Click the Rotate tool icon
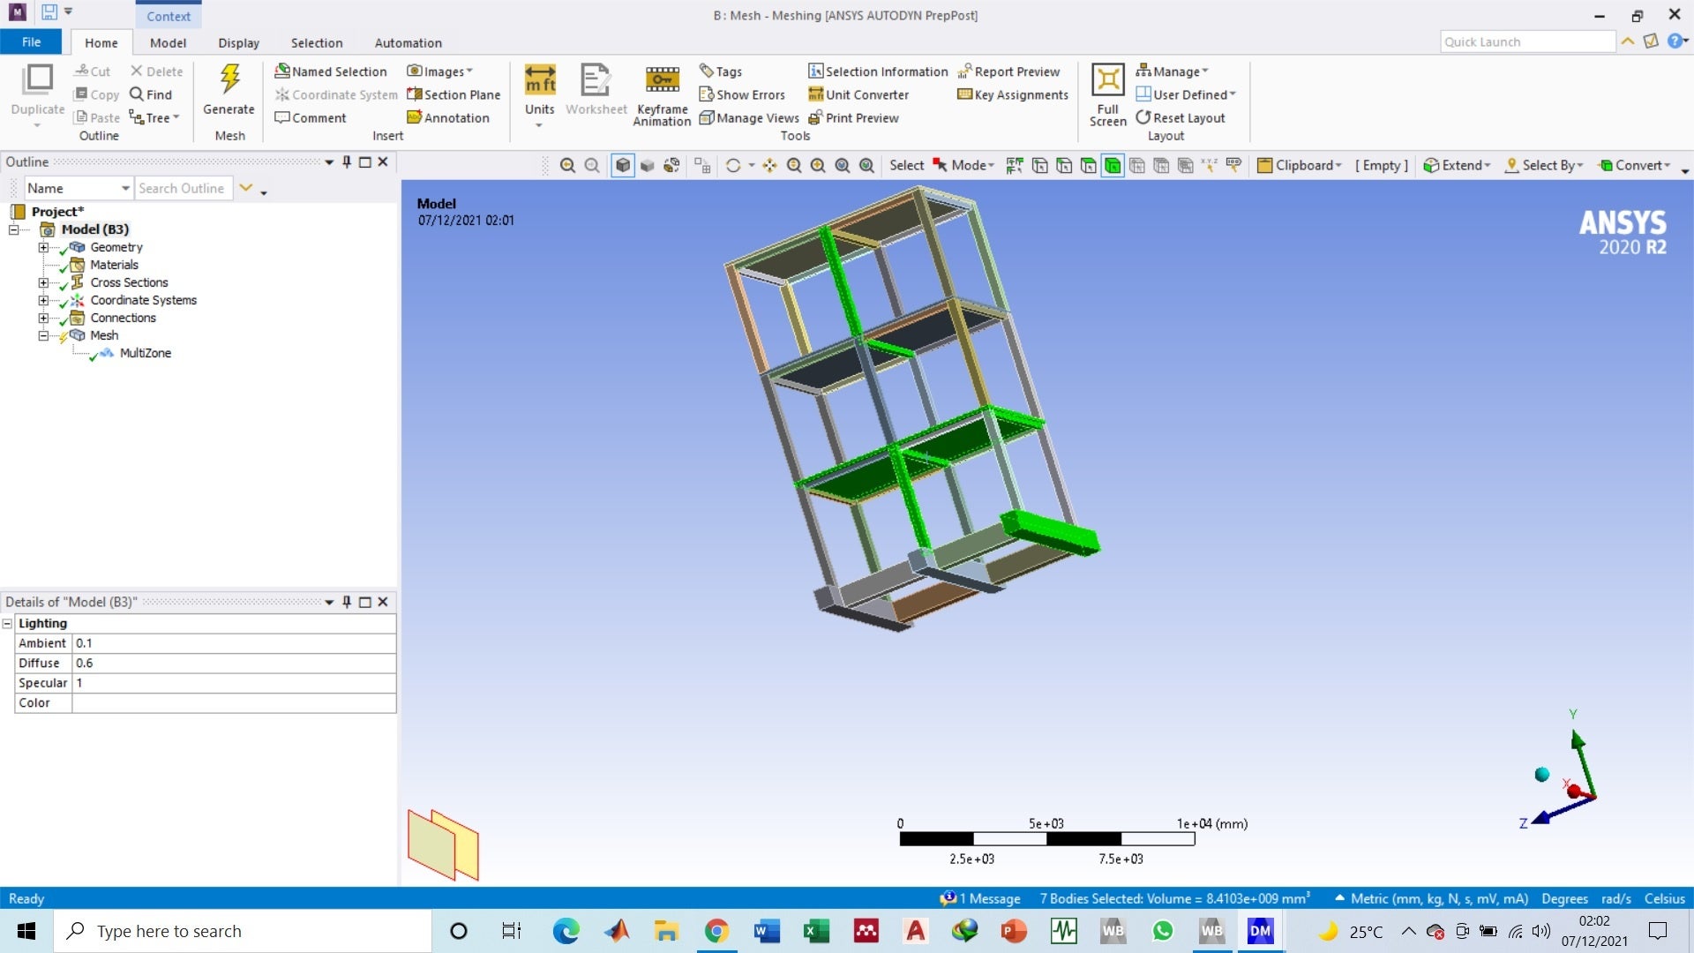The height and width of the screenshot is (953, 1694). pos(732,165)
